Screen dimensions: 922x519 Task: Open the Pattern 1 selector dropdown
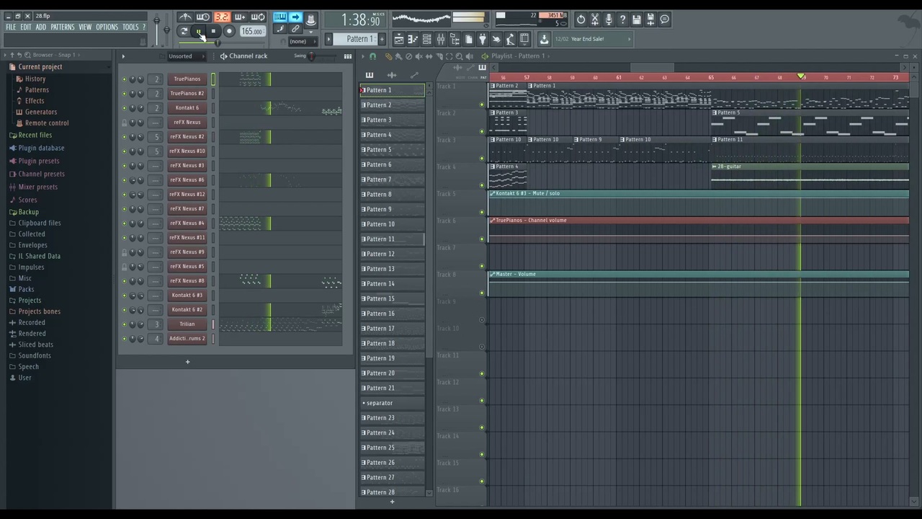click(359, 39)
